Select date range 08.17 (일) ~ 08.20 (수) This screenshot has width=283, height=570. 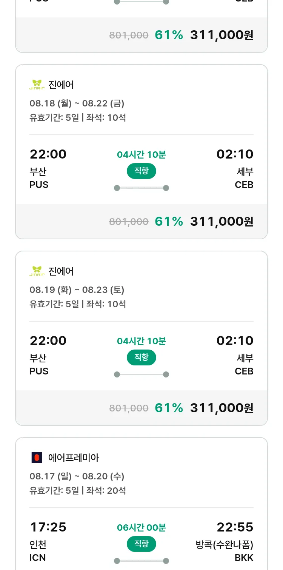pyautogui.click(x=77, y=476)
